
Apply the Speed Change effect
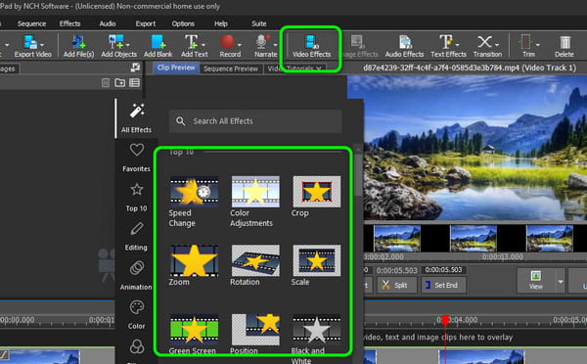tap(194, 202)
